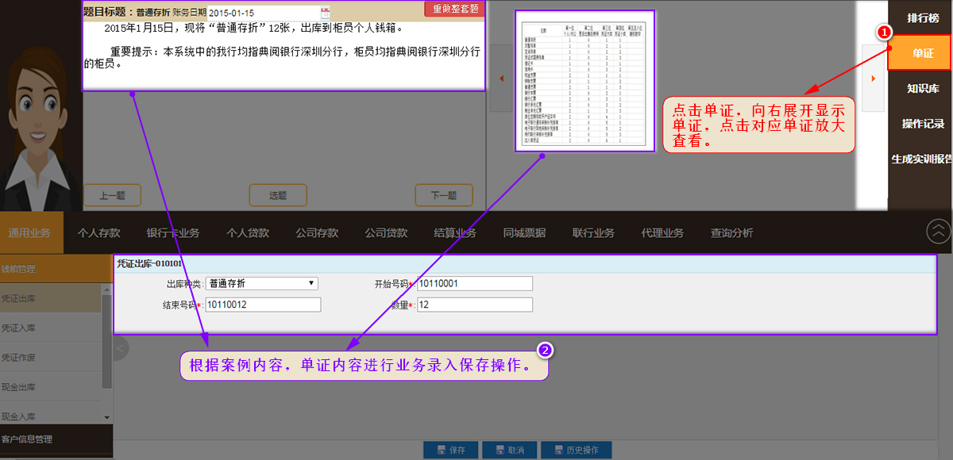953x460 pixels.
Task: Click the 下一题 next question button
Action: [443, 195]
